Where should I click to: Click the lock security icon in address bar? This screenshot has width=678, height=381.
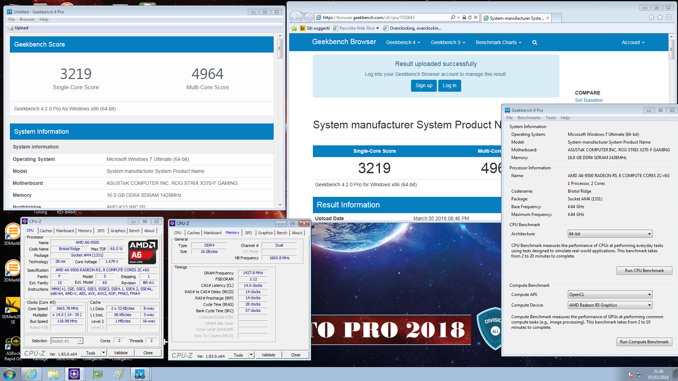464,17
